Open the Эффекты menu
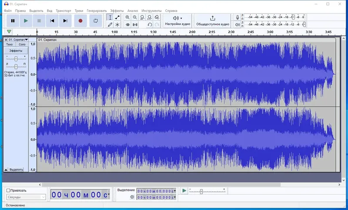The width and height of the screenshot is (348, 210). tap(117, 10)
